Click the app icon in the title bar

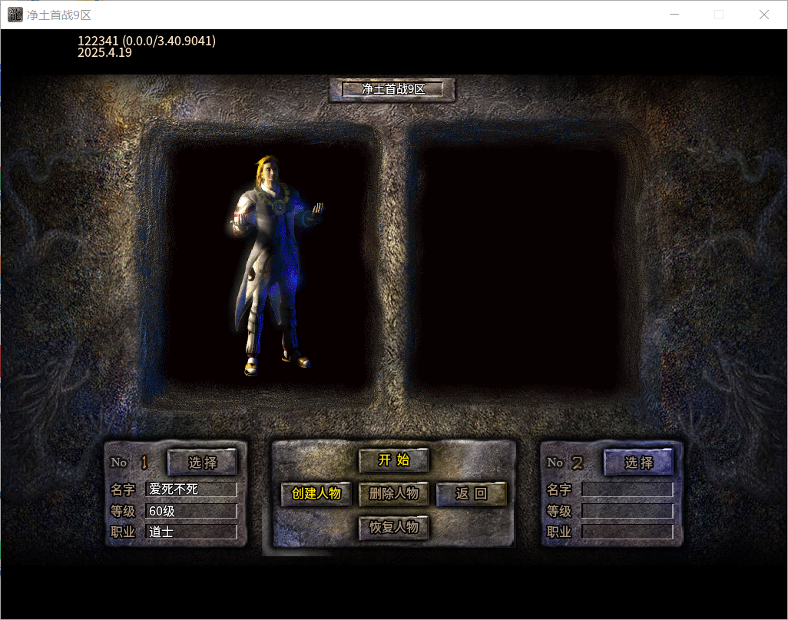click(15, 15)
